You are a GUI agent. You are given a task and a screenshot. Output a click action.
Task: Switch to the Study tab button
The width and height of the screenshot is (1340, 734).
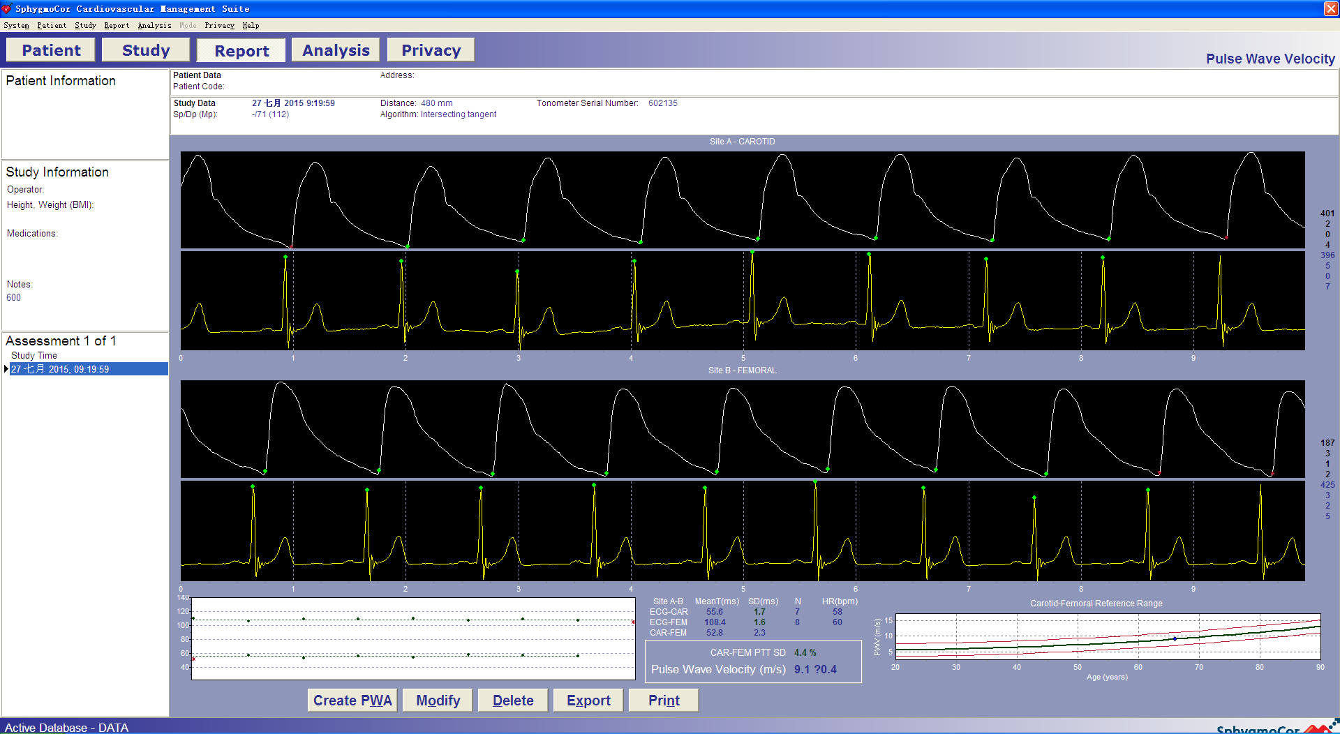click(x=146, y=50)
